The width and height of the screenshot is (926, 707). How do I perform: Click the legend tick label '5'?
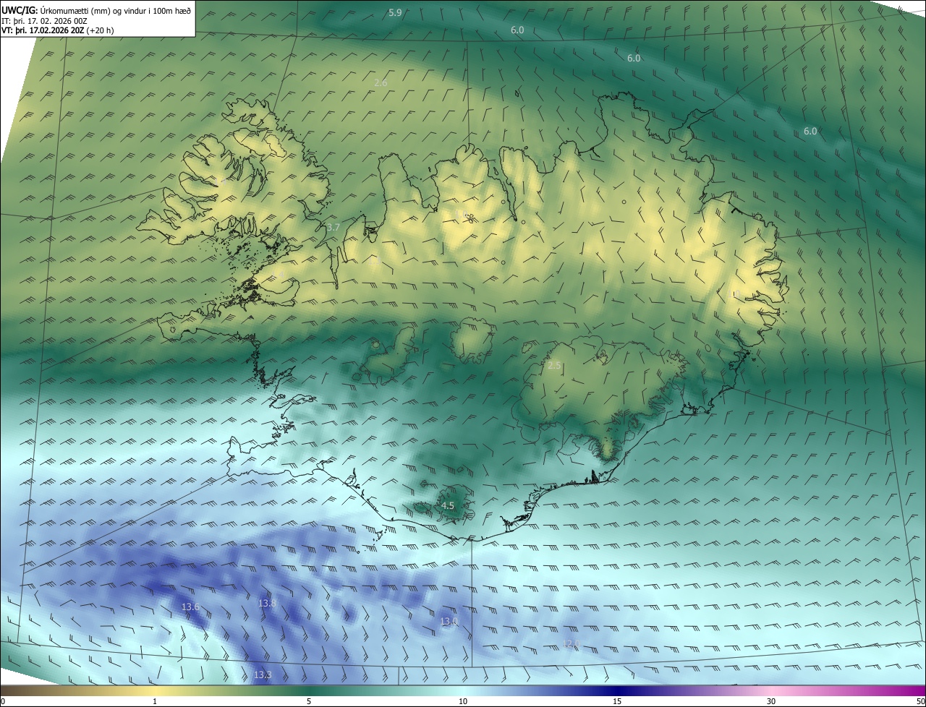(x=309, y=702)
